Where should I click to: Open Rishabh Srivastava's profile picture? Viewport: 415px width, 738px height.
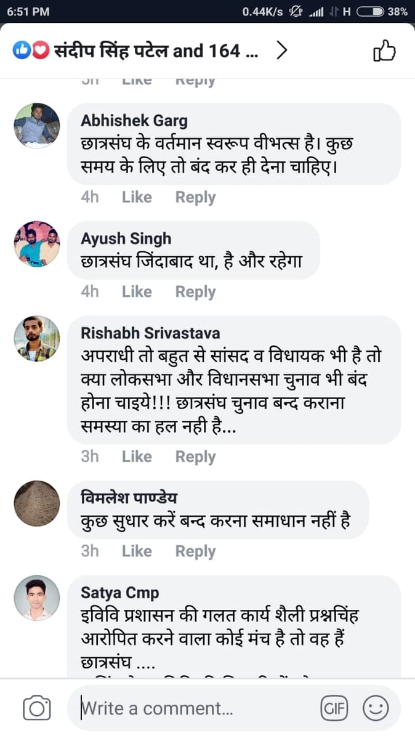pos(37,338)
